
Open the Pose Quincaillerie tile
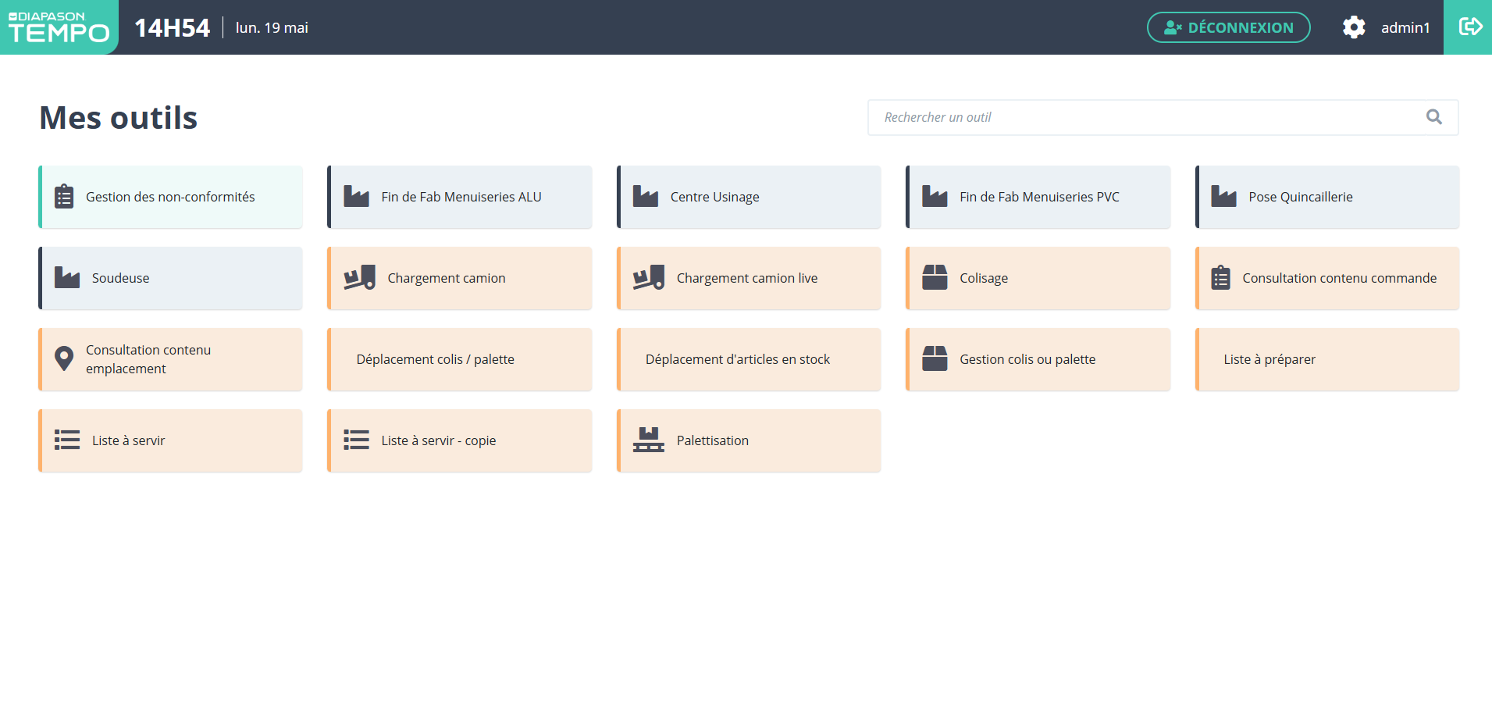pyautogui.click(x=1326, y=197)
